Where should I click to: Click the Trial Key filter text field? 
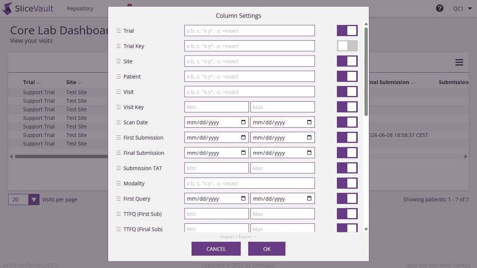click(x=250, y=46)
